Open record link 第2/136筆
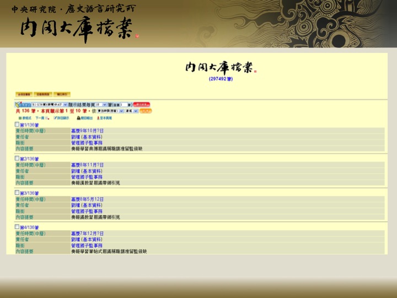This screenshot has height=298, width=397. tap(29, 159)
